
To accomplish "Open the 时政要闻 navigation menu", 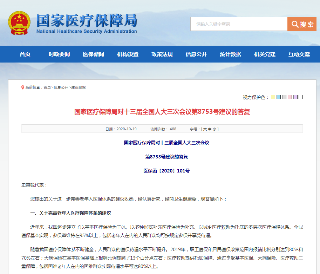I will pos(58,54).
